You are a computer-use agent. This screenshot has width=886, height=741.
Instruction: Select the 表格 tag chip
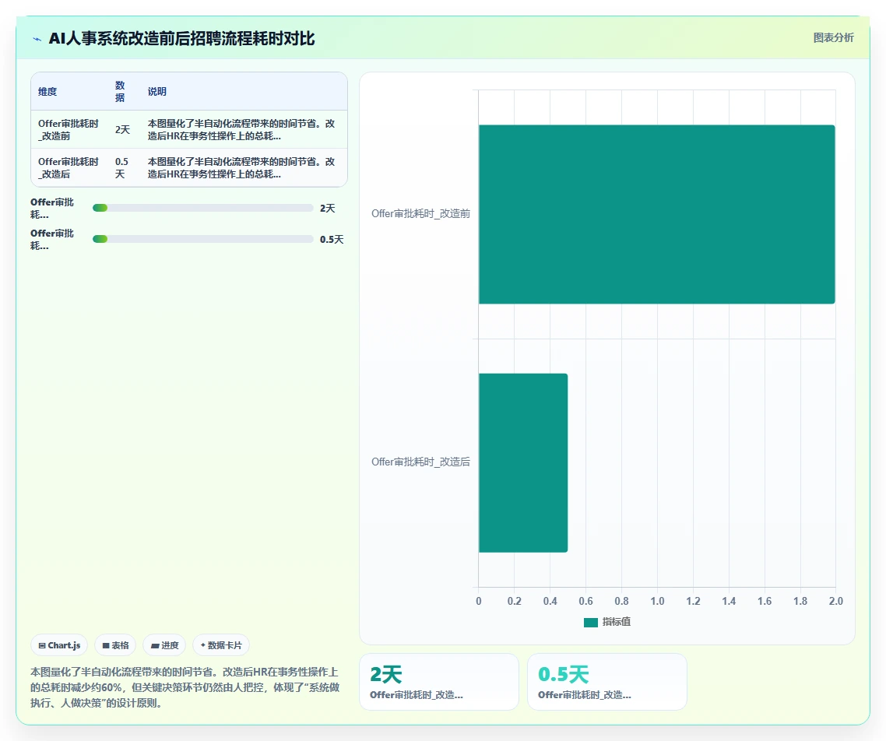115,645
